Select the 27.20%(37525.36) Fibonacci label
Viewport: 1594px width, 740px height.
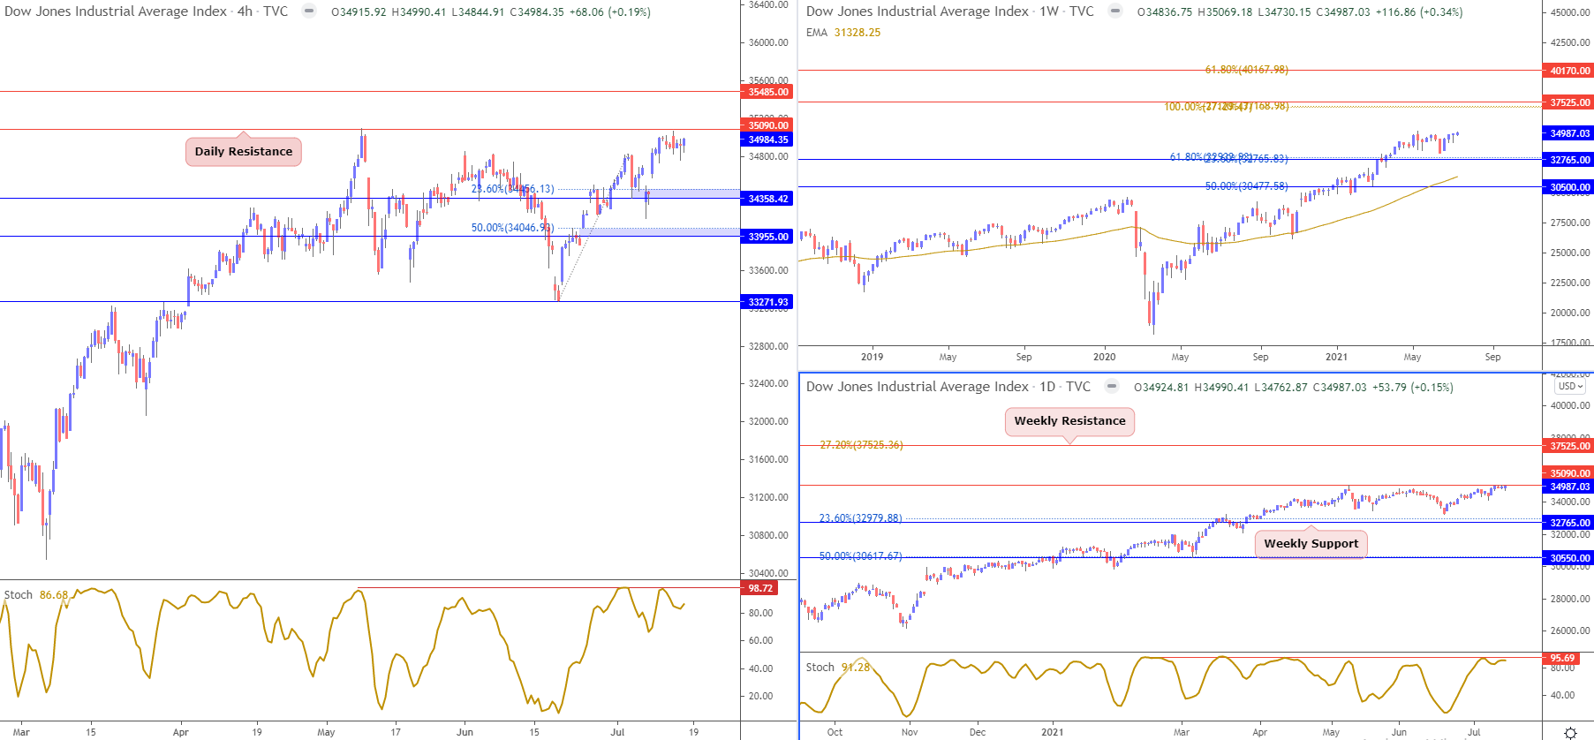[x=861, y=445]
